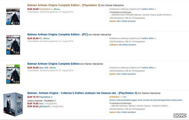Click the star rating of Collector's Edition
Viewport: 189px width, 120px height.
115,97
